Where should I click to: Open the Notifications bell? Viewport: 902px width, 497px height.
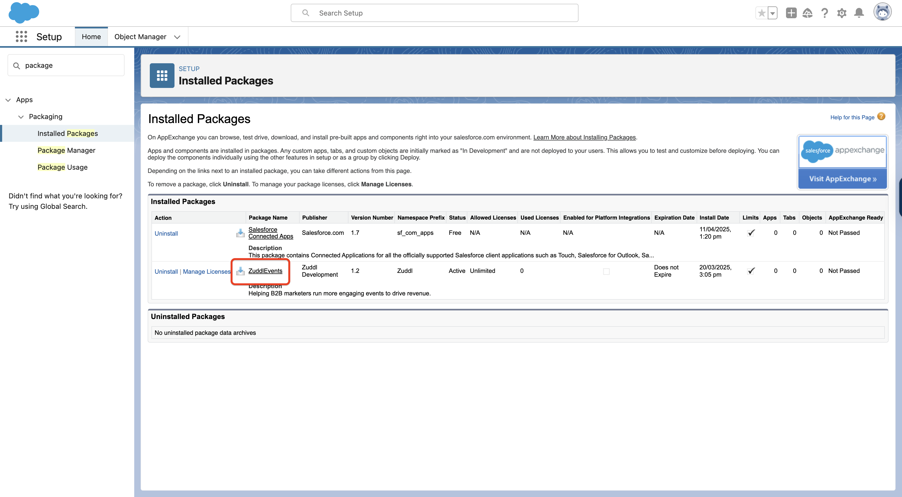(x=859, y=13)
